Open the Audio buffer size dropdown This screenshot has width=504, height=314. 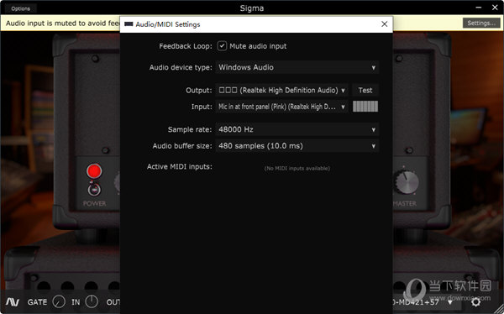click(x=297, y=146)
